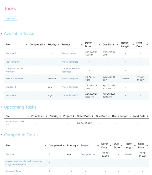Sort Available Tasks by Next Date column
152x175 pixels.
point(147,44)
